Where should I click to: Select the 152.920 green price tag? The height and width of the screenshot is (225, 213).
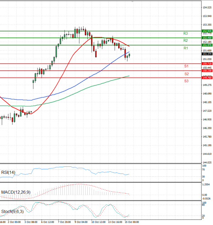point(207,31)
